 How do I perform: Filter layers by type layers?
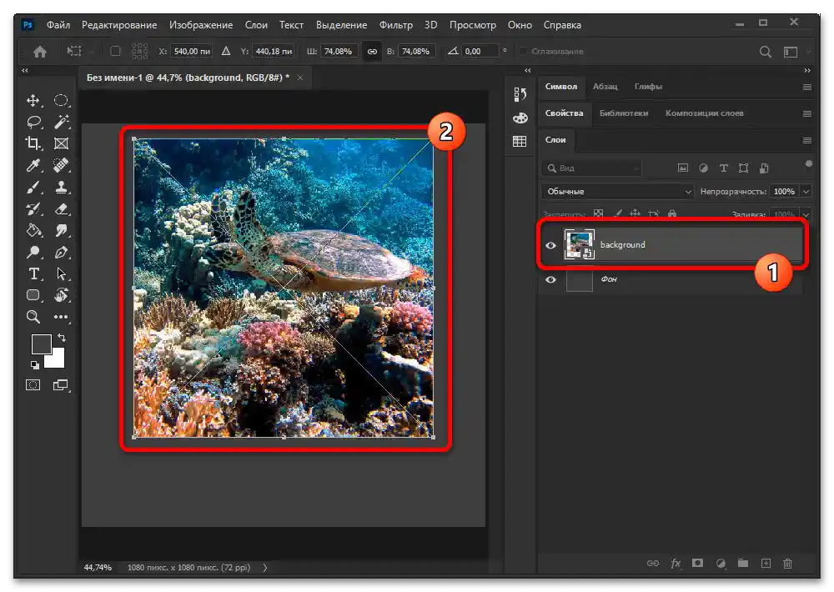tap(723, 168)
